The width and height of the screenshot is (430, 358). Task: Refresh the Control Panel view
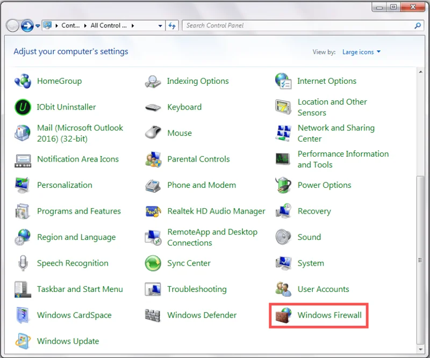click(x=172, y=26)
